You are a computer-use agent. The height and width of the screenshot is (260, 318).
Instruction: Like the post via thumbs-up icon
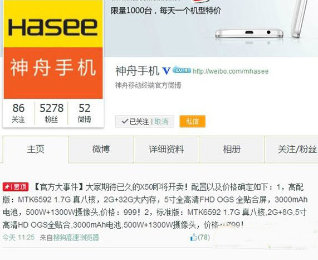194,237
